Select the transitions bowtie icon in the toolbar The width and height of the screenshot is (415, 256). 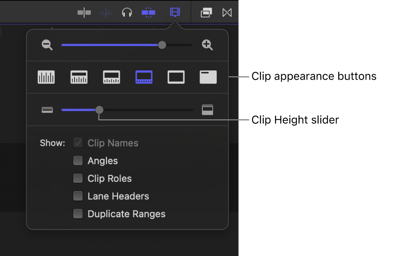pyautogui.click(x=227, y=12)
